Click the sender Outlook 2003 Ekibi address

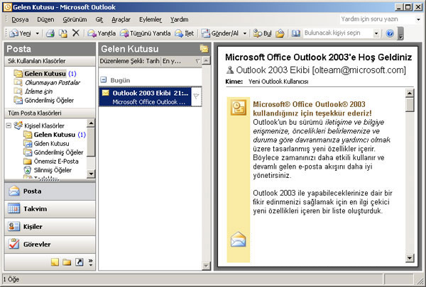[321, 70]
